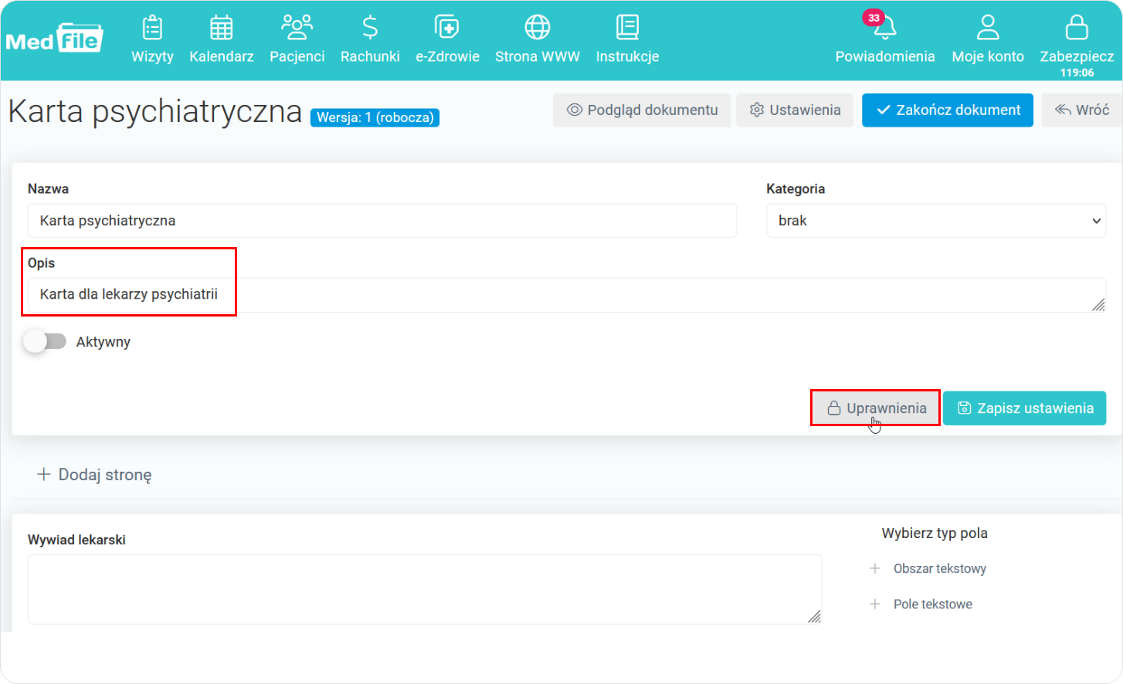Open Uprawnienia permissions button
Viewport: 1123px width, 684px height.
pos(876,408)
